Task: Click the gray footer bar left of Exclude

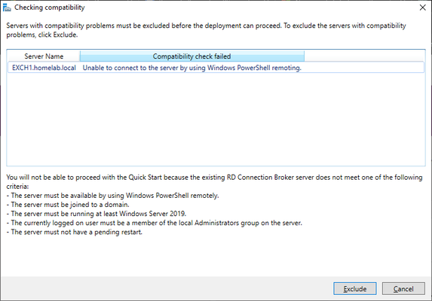Action: (167, 288)
